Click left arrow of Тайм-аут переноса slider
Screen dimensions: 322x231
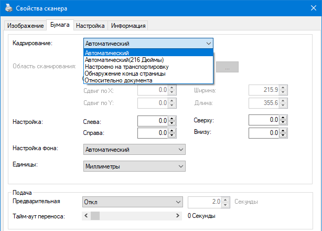[x=85, y=216]
